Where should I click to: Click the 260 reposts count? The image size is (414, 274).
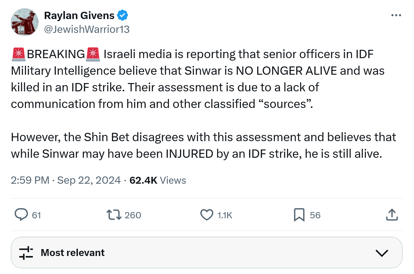(x=133, y=215)
